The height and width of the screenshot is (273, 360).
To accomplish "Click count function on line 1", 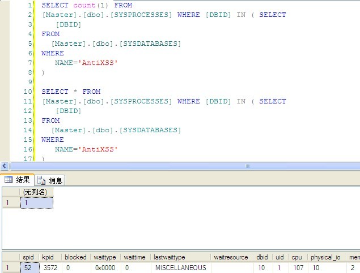I will coord(84,5).
